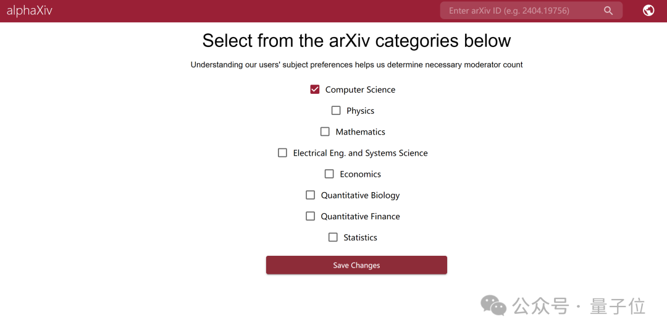This screenshot has height=333, width=667.
Task: Click the Statistics label text
Action: pos(360,237)
